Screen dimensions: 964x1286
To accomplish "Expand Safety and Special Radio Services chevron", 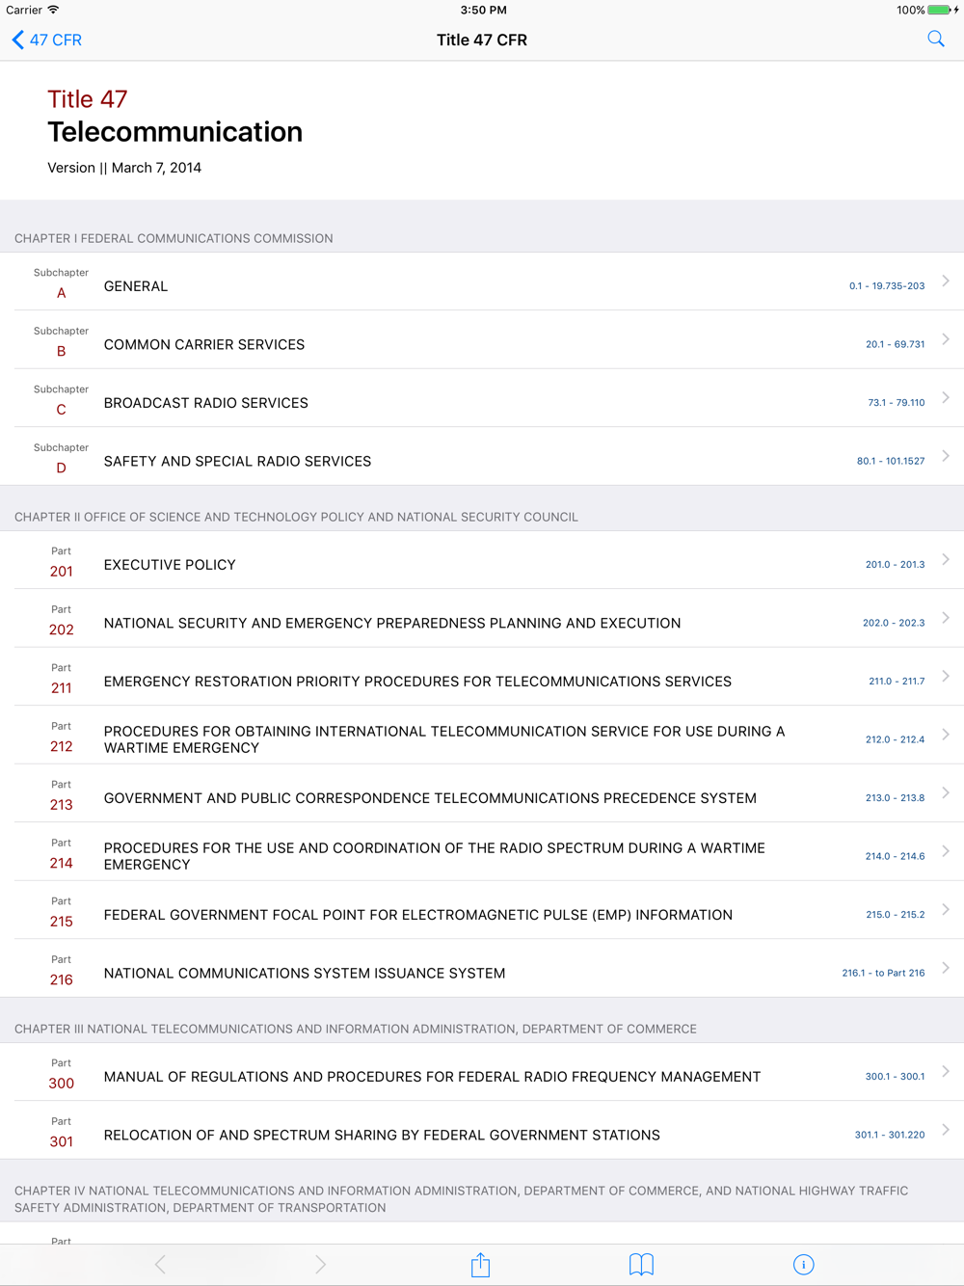I will pos(946,456).
